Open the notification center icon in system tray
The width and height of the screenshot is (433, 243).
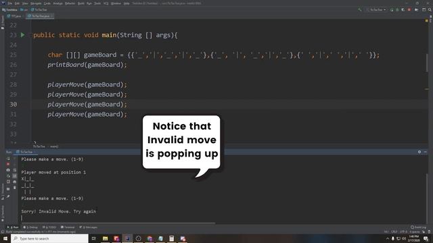pos(426,238)
